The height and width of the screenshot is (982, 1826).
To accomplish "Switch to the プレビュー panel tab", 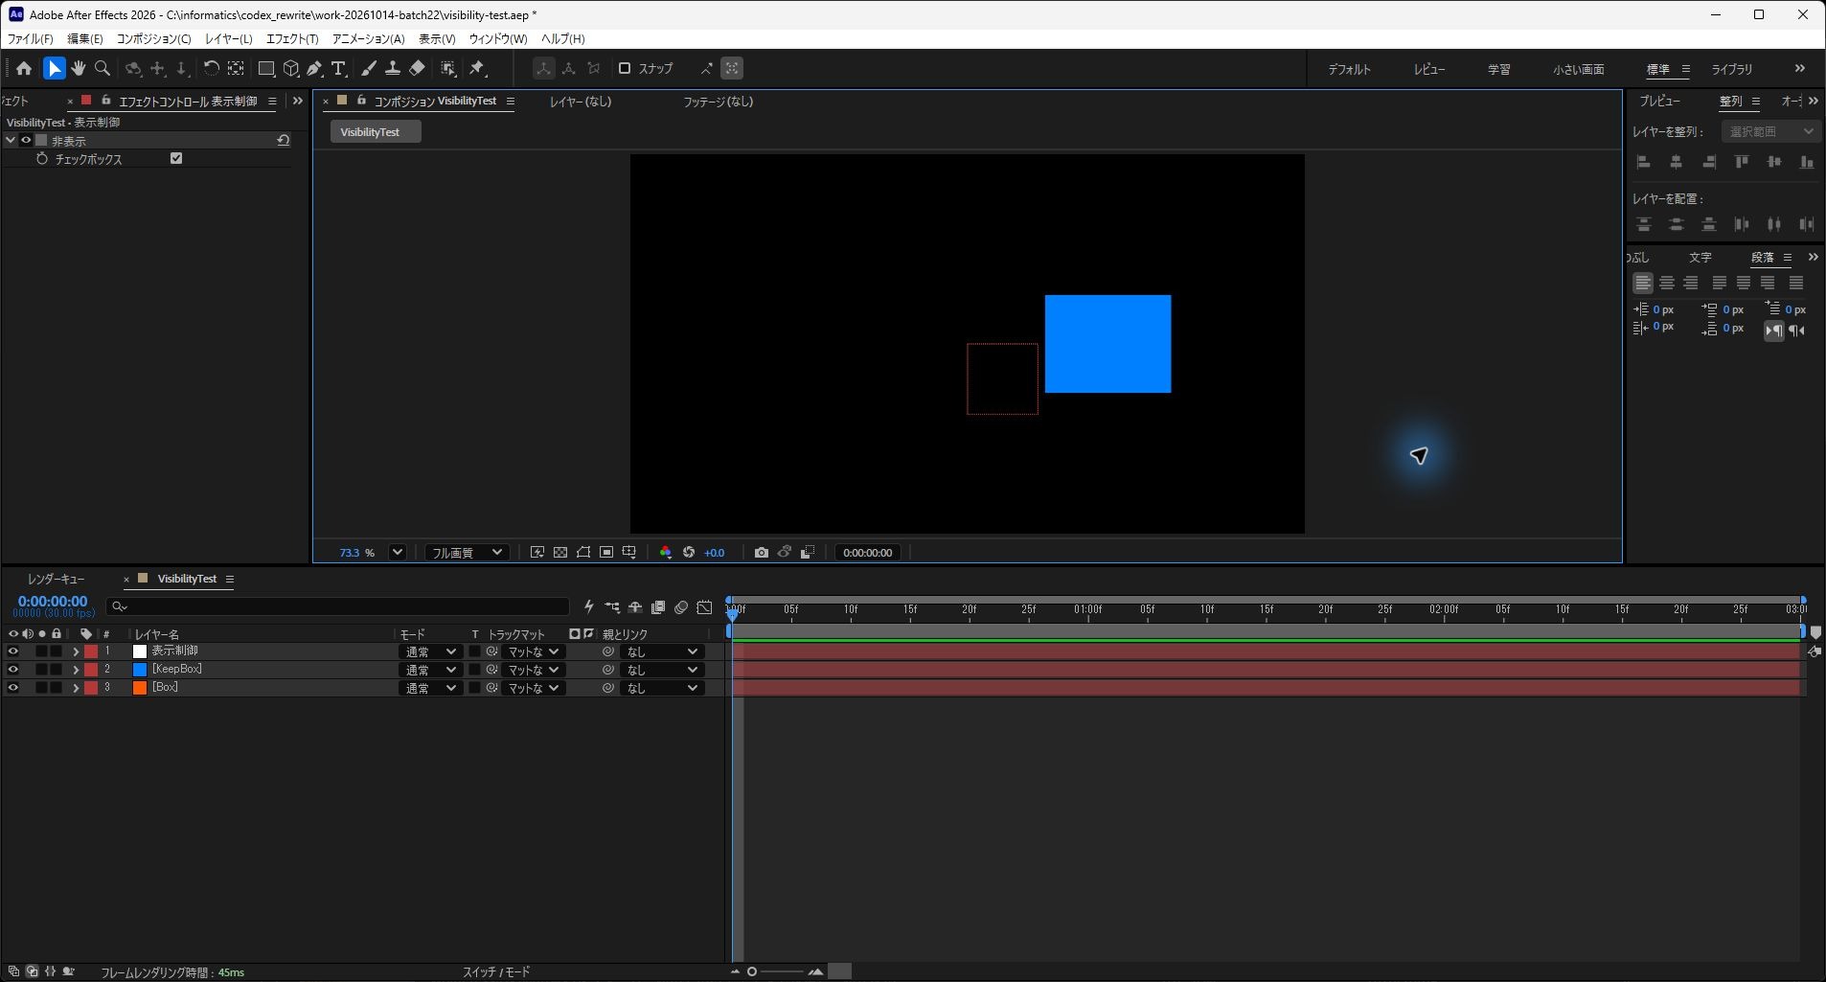I will coord(1659,101).
